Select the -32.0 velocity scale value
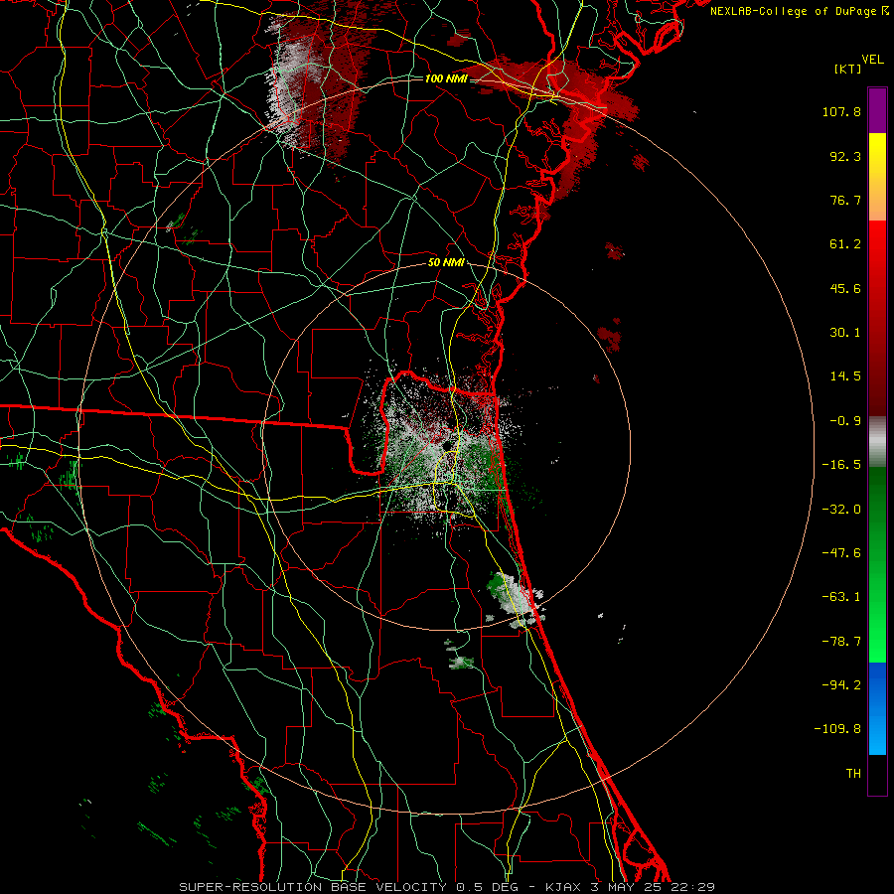 [x=841, y=510]
